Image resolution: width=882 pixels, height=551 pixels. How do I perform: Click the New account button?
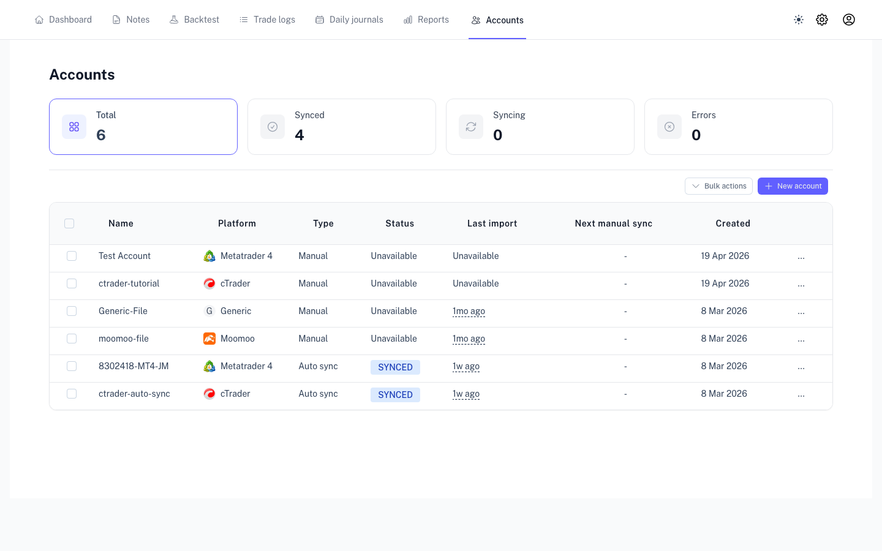793,186
